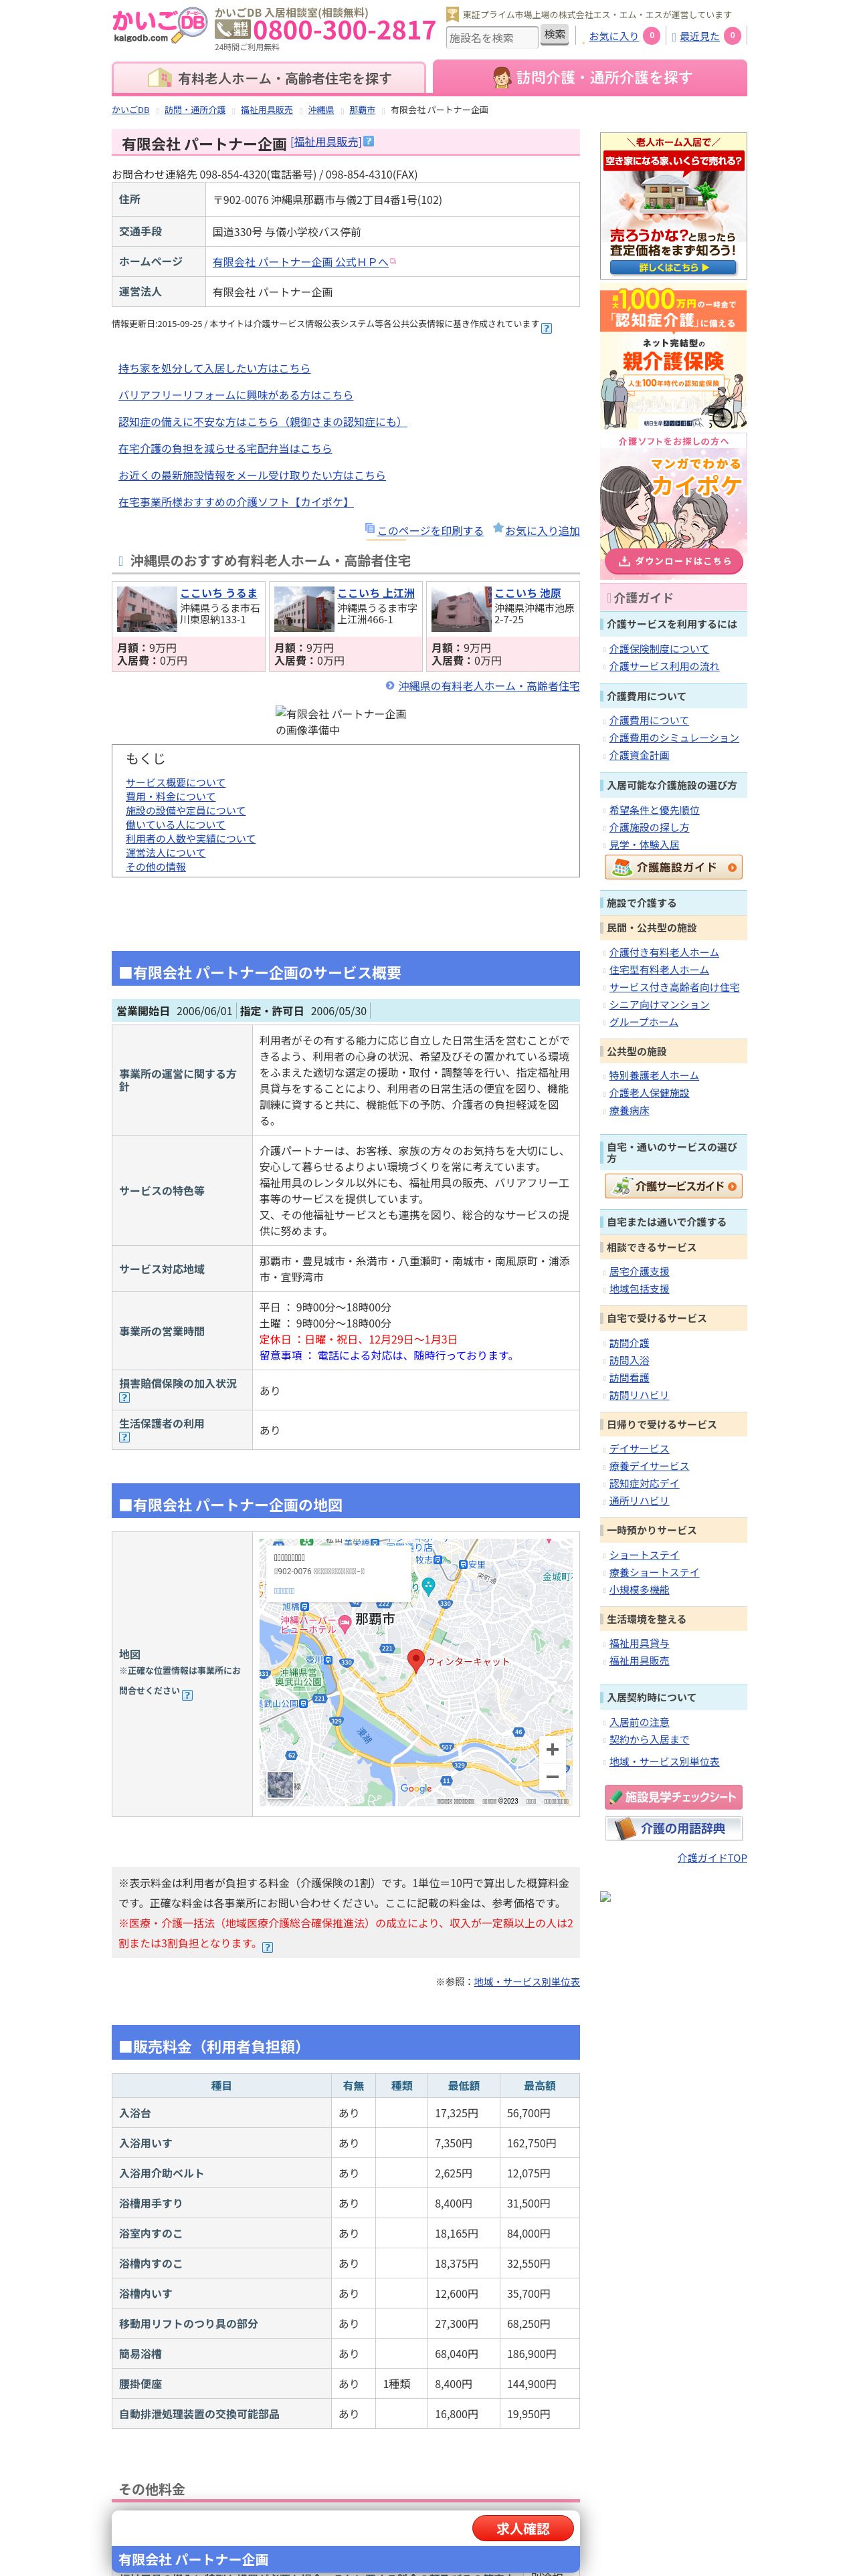The image size is (859, 2576).
Task: Open ショートステイ sidebar link
Action: [x=644, y=1555]
